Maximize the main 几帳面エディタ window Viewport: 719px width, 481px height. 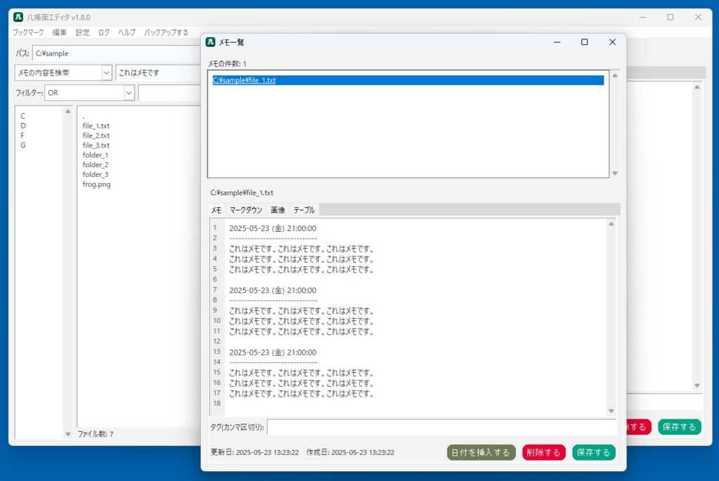(671, 18)
